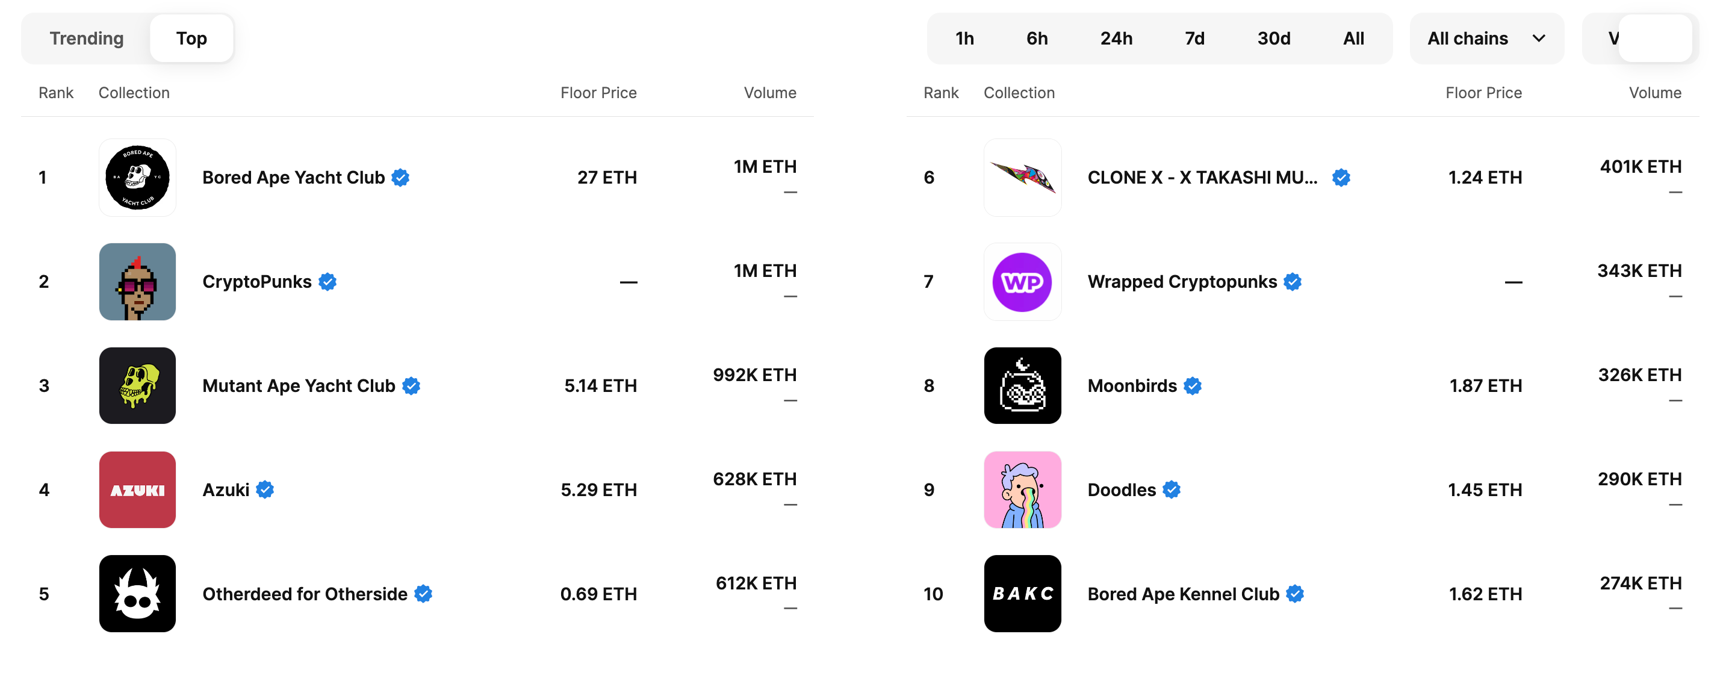The width and height of the screenshot is (1729, 696).
Task: Click the Wrapped Cryptopunks collection icon
Action: click(1021, 280)
